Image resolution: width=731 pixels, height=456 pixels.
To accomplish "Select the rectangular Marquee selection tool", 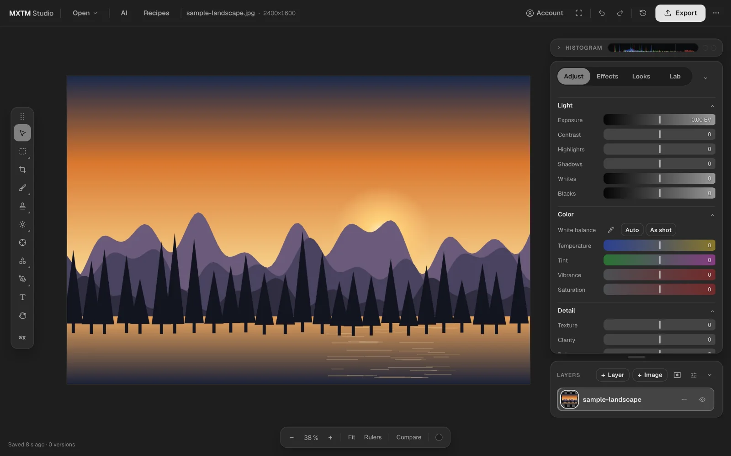I will click(x=22, y=151).
